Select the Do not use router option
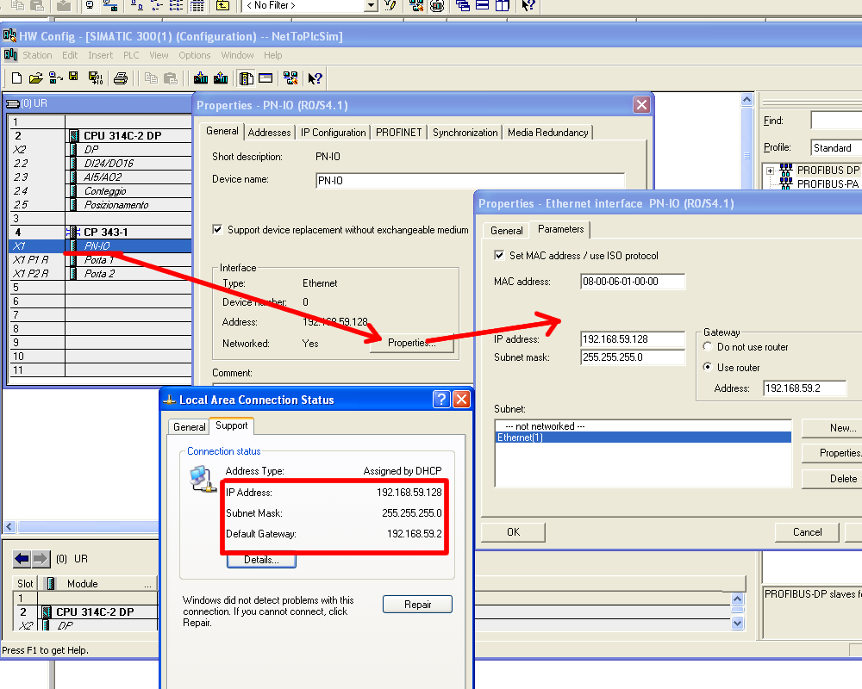Screen dimensions: 862x689 point(708,346)
